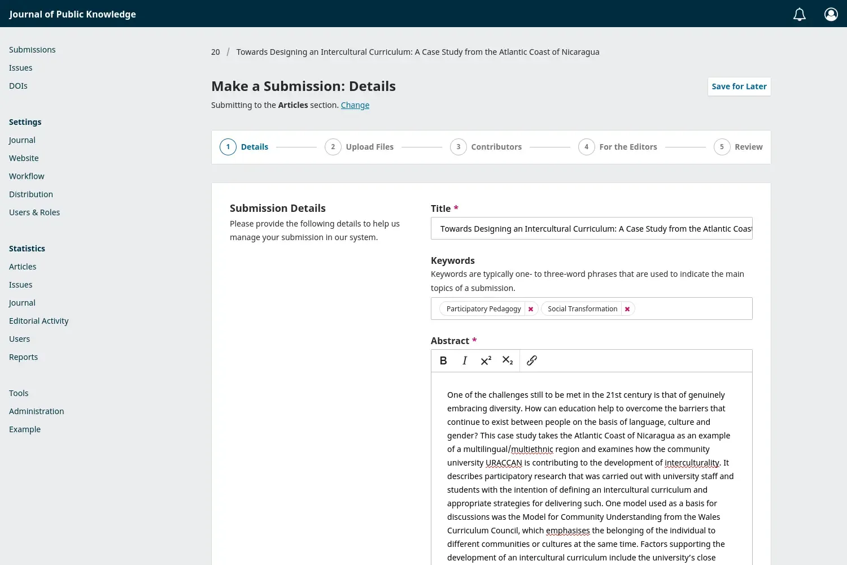The width and height of the screenshot is (847, 565).
Task: Apply bold formatting in the abstract editor
Action: click(x=443, y=360)
